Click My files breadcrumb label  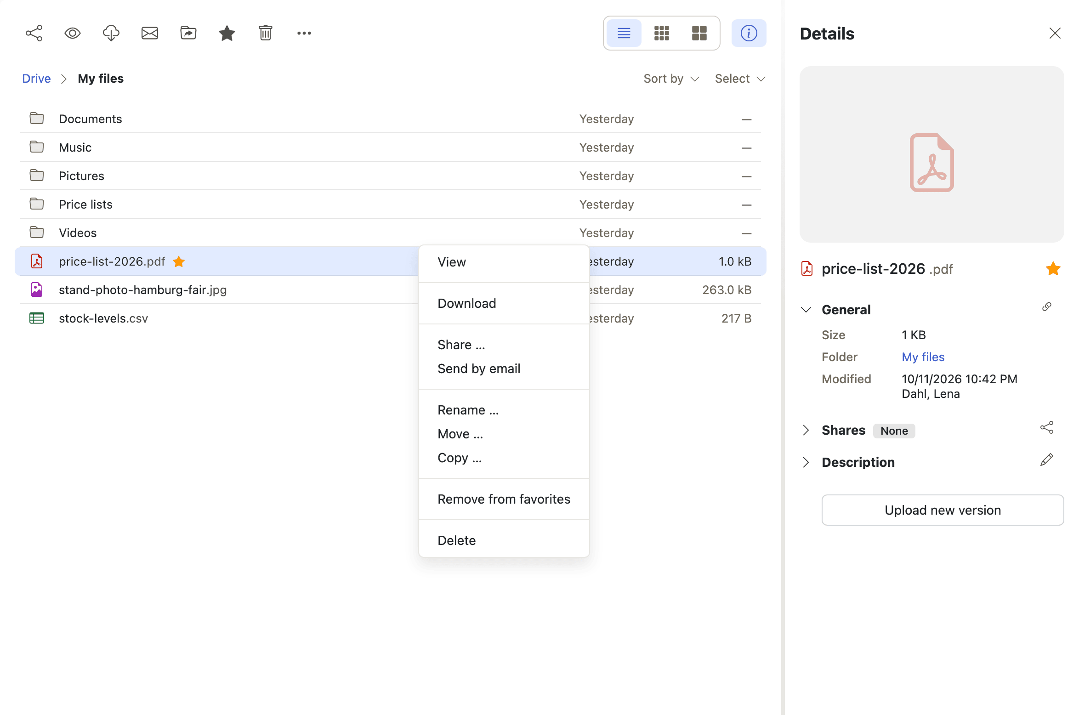click(101, 79)
